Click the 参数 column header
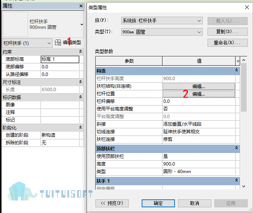The image size is (253, 213). (129, 61)
